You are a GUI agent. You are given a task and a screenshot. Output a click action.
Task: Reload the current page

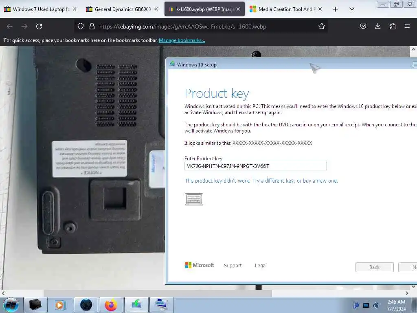coord(39,26)
